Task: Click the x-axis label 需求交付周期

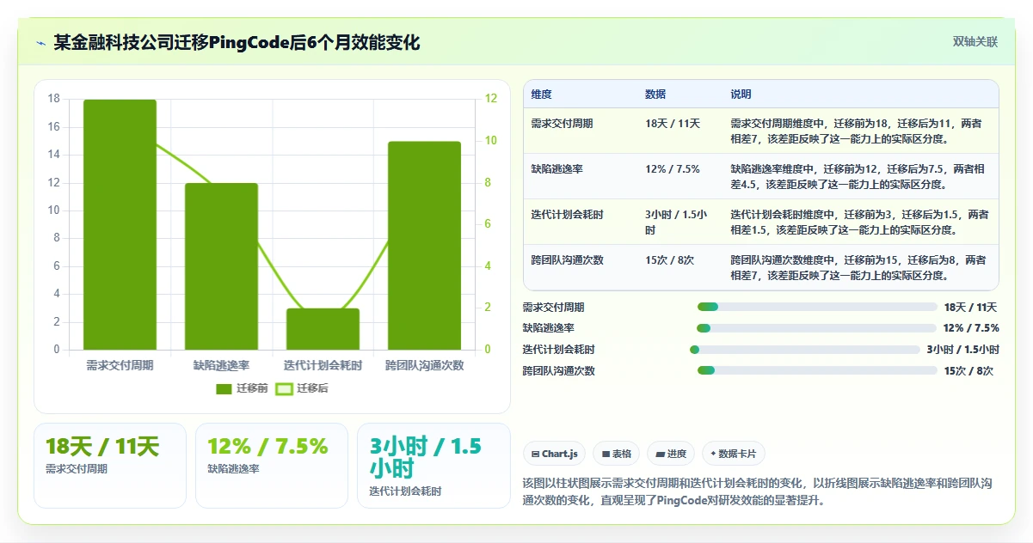Action: 120,365
